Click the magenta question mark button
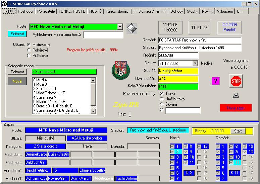This screenshot has width=260, height=184. [216, 81]
